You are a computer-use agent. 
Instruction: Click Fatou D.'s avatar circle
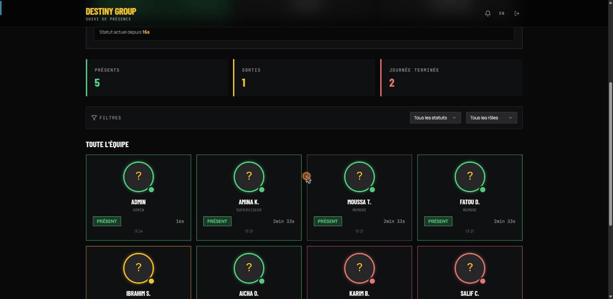pyautogui.click(x=470, y=177)
